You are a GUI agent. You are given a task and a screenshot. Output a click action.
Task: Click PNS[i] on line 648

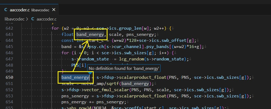point(79,65)
